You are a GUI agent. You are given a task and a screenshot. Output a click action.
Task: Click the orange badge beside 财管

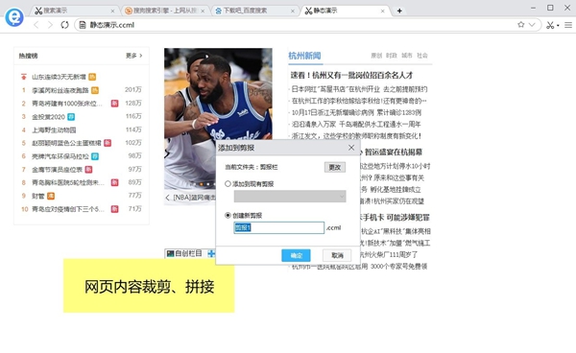pyautogui.click(x=51, y=196)
